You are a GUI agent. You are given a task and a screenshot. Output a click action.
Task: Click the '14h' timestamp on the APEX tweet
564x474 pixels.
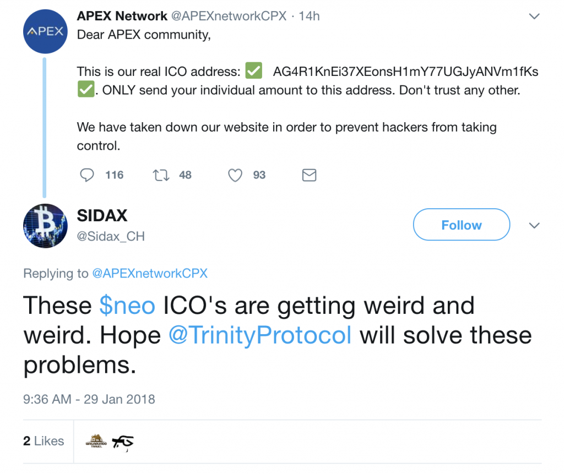[x=310, y=16]
